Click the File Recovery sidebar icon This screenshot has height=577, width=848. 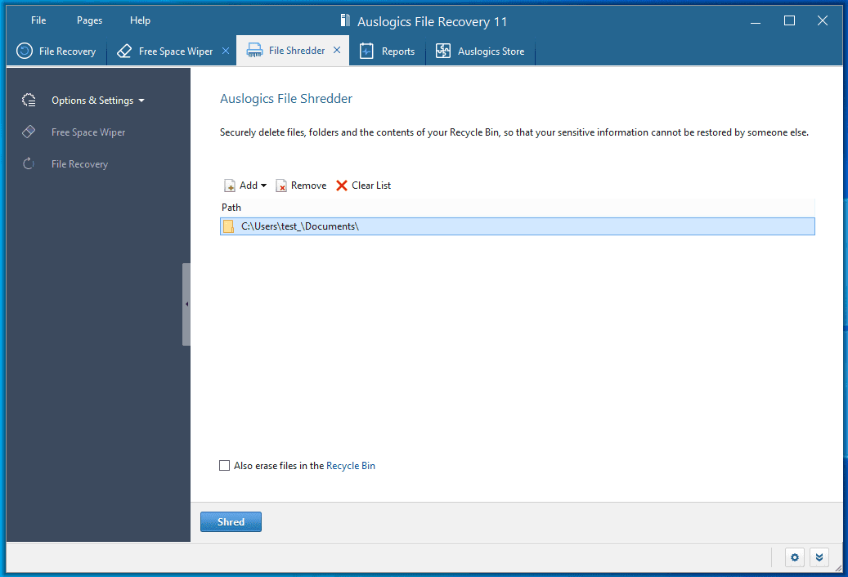(x=28, y=163)
